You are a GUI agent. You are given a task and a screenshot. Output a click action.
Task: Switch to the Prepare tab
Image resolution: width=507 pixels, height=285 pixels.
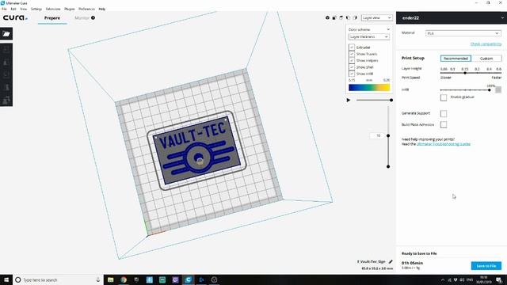(52, 17)
